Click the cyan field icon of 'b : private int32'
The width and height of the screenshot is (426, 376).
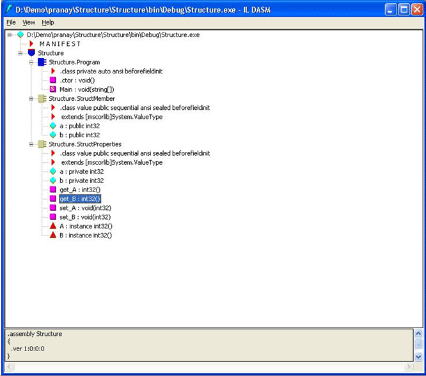[53, 180]
